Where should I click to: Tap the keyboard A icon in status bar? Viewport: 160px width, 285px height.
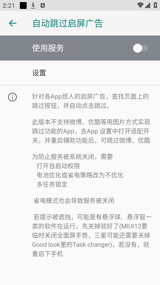[x=43, y=5]
